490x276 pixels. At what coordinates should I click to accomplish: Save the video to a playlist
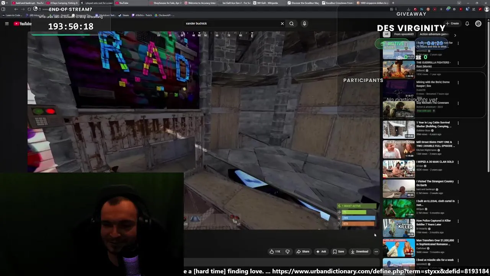(338, 251)
